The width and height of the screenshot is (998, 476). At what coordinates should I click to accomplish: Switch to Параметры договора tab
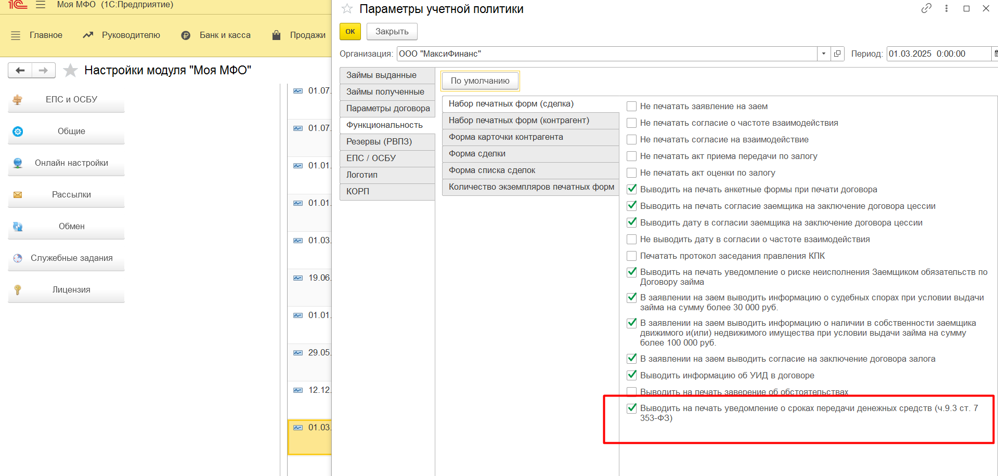(x=387, y=109)
